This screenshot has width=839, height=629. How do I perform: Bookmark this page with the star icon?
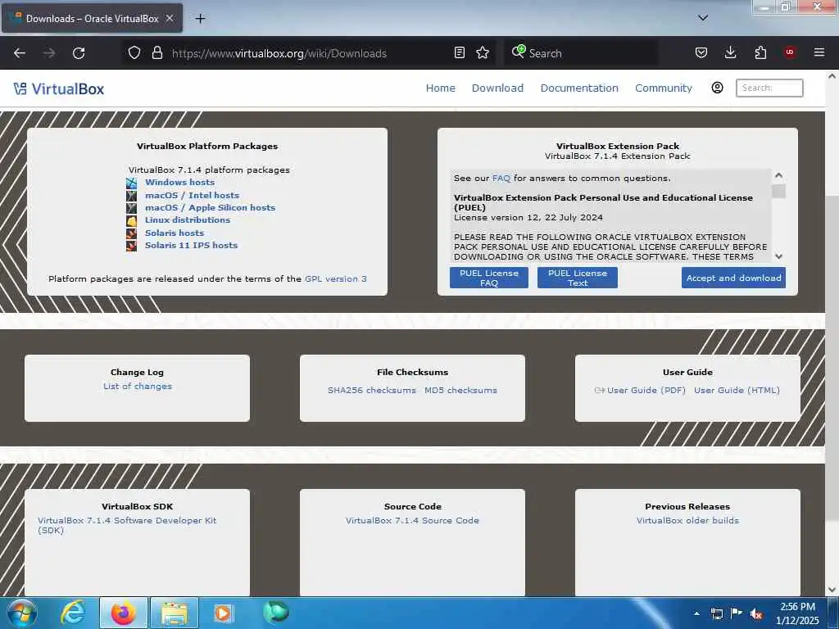pyautogui.click(x=483, y=53)
